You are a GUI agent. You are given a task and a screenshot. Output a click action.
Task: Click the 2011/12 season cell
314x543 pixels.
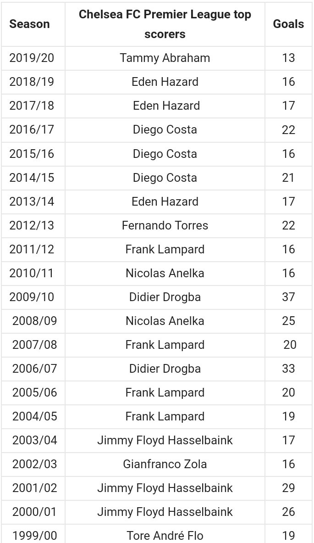pos(32,249)
